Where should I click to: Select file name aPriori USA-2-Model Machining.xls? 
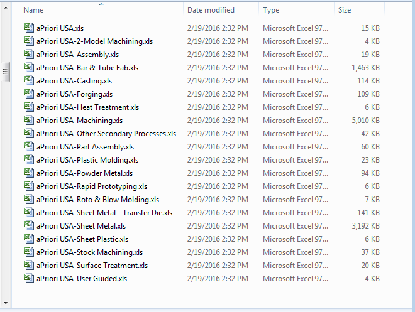pos(95,41)
